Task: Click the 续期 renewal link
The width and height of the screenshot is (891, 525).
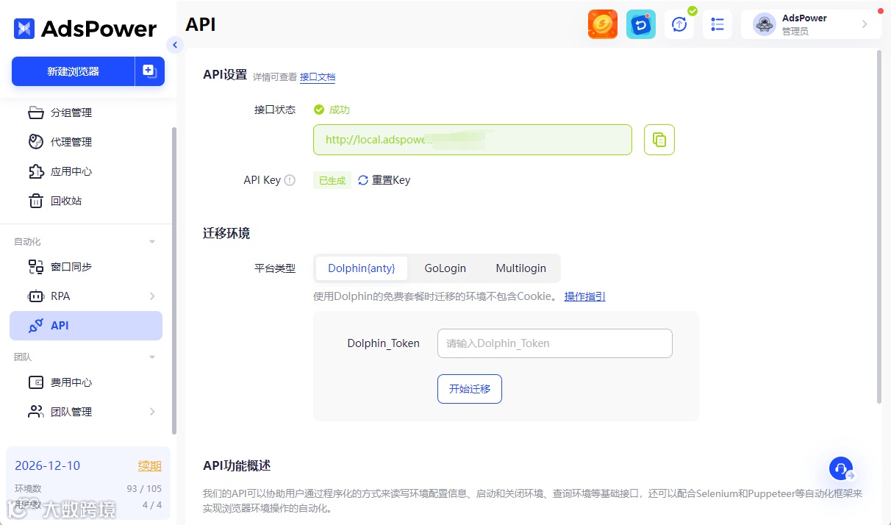Action: coord(150,465)
